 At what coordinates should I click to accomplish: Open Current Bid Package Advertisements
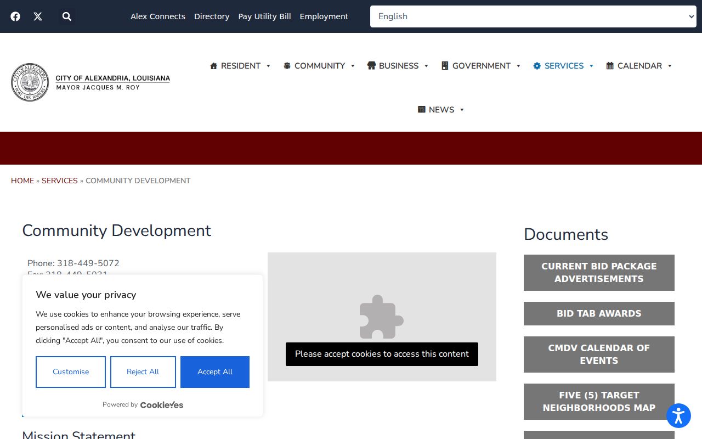[599, 273]
